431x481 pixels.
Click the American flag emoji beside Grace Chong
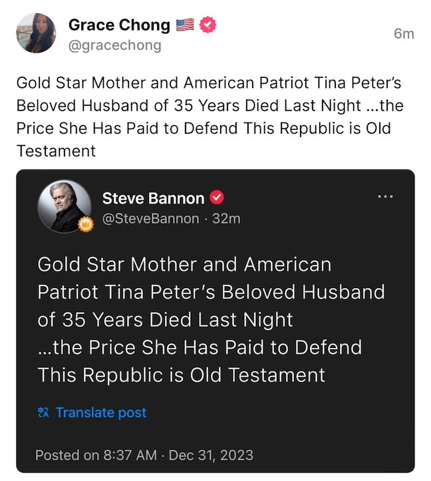[184, 25]
